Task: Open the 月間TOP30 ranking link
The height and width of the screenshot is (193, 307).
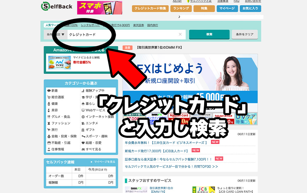Action: (x=171, y=167)
